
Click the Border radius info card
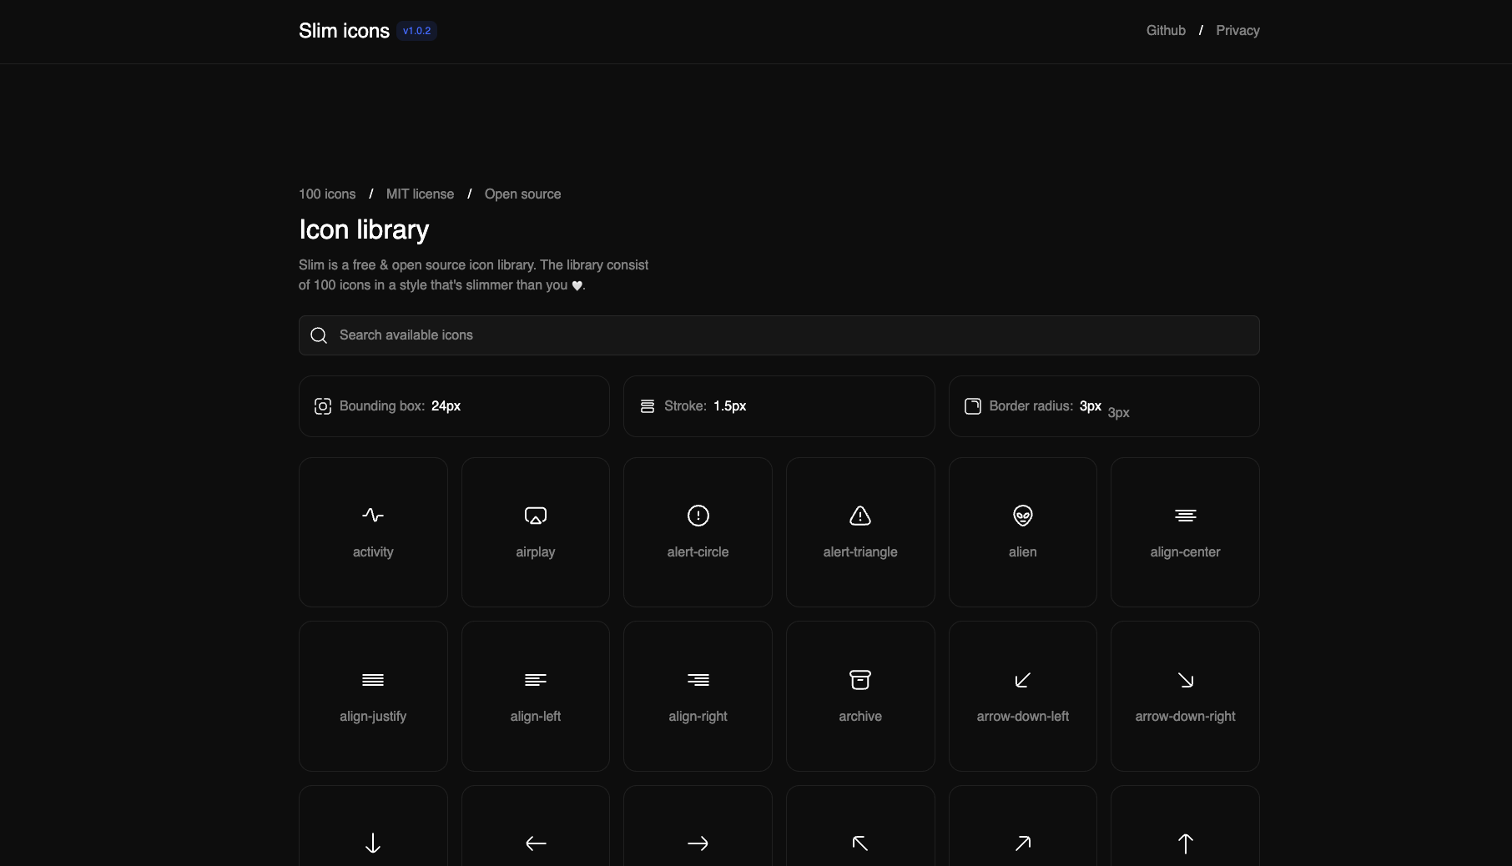(1103, 406)
